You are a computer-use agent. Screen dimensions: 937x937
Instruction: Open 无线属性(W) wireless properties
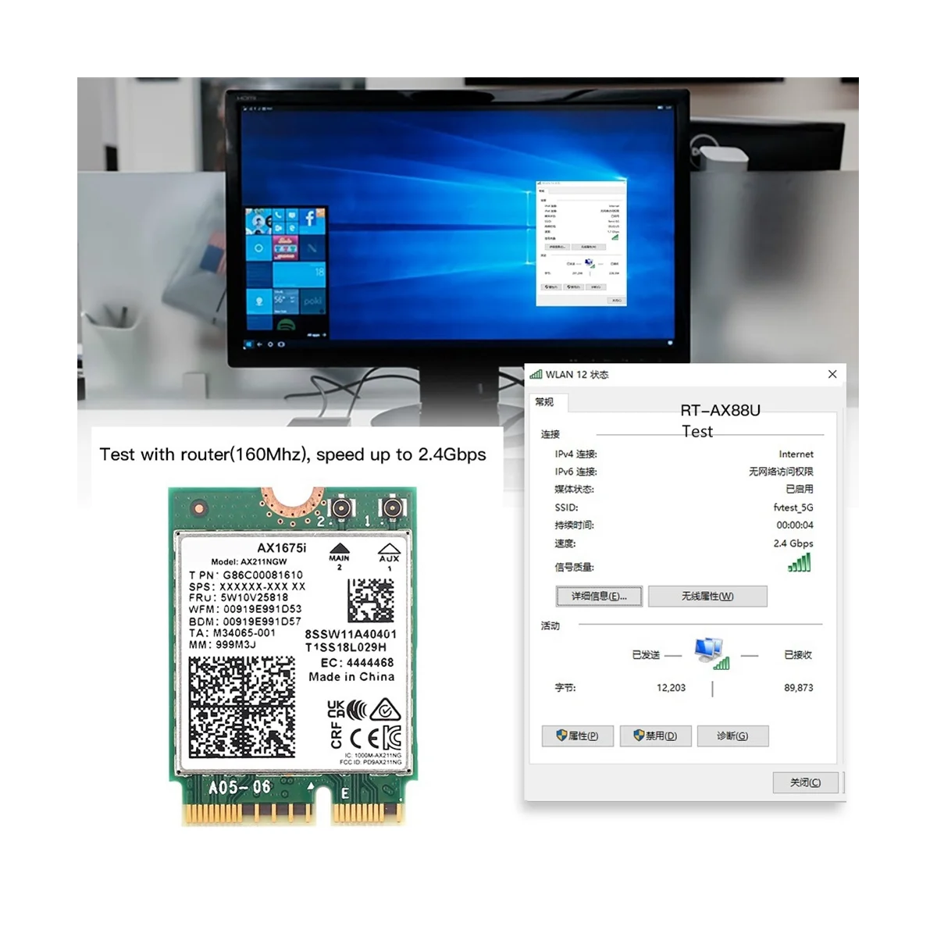tap(707, 597)
